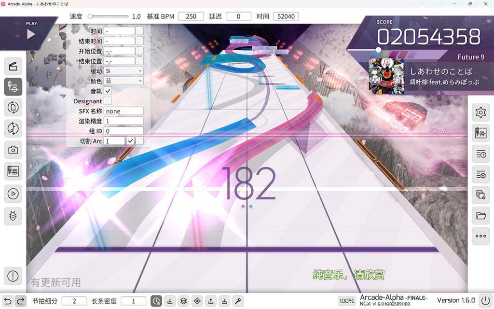Expand the 缓动 dropdown showing Si
This screenshot has height=309, width=494.
[x=124, y=71]
